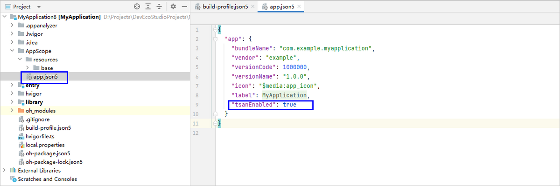560x186 pixels.
Task: Collapse the AppScope folder
Action: [x=12, y=51]
